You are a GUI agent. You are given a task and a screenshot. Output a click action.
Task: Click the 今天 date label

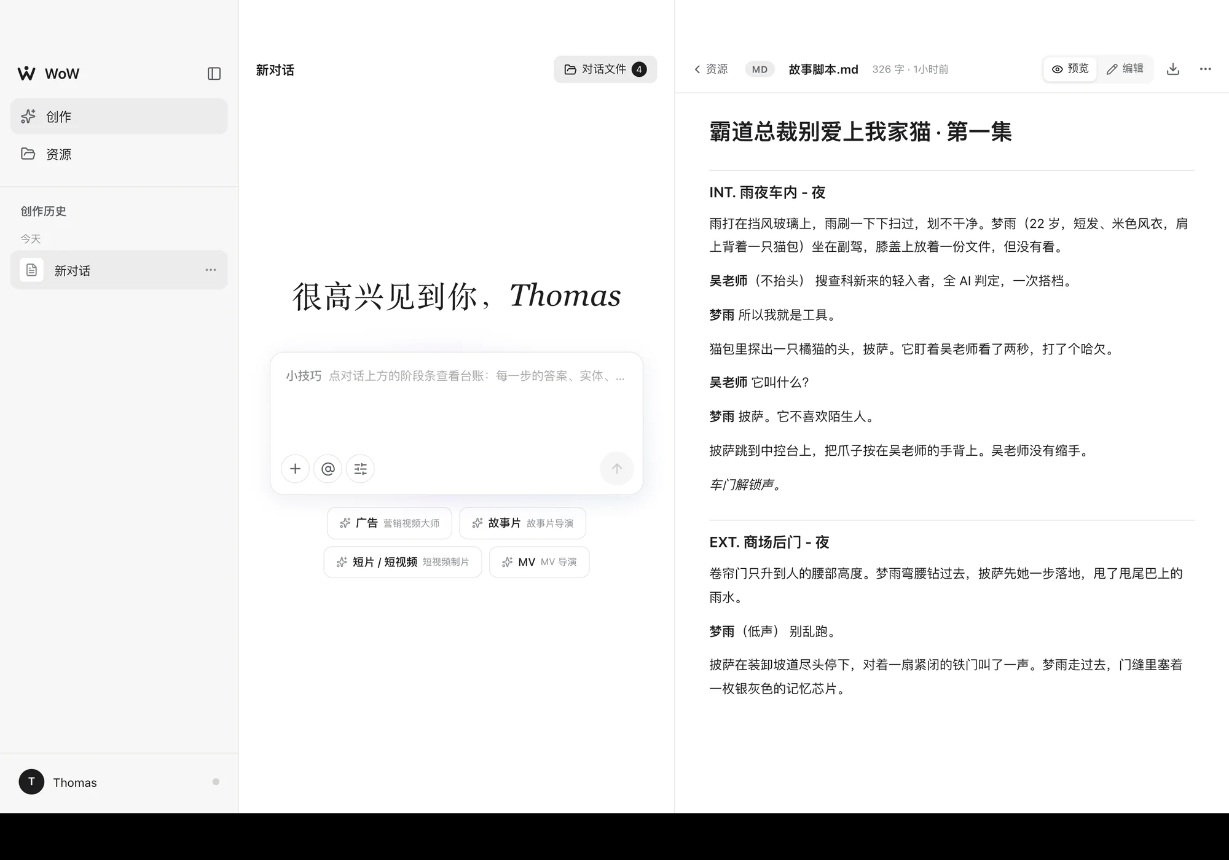[x=31, y=239]
